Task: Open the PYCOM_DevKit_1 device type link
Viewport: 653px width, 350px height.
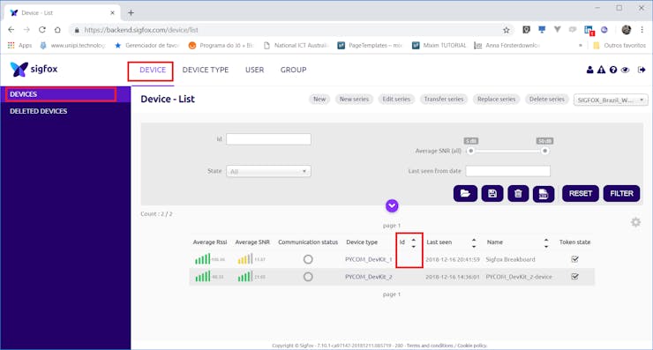Action: (x=369, y=259)
